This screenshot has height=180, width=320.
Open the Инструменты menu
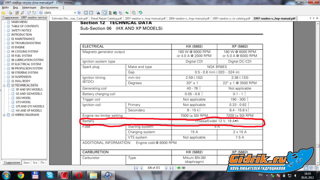coord(49,7)
